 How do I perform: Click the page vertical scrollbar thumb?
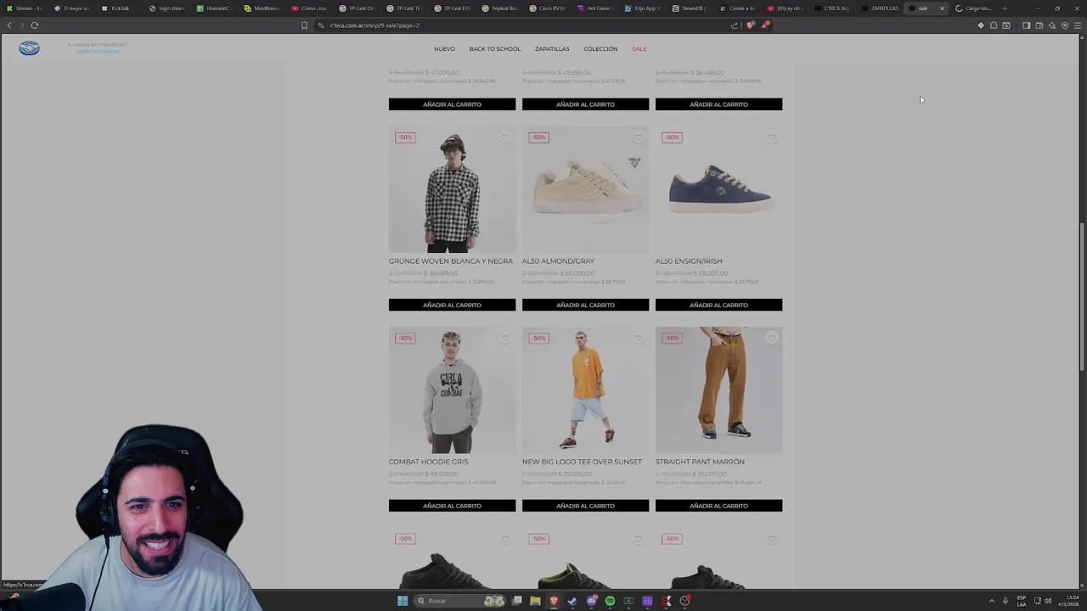tap(1082, 295)
